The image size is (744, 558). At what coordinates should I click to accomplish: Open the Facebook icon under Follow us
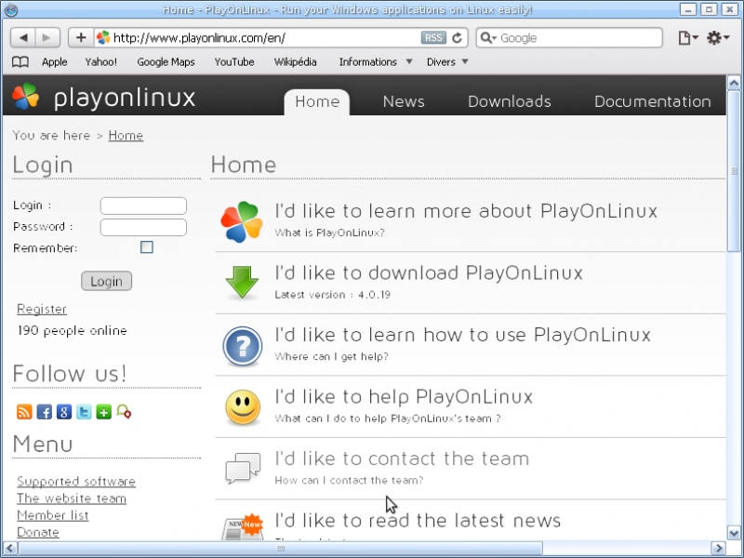tap(44, 412)
